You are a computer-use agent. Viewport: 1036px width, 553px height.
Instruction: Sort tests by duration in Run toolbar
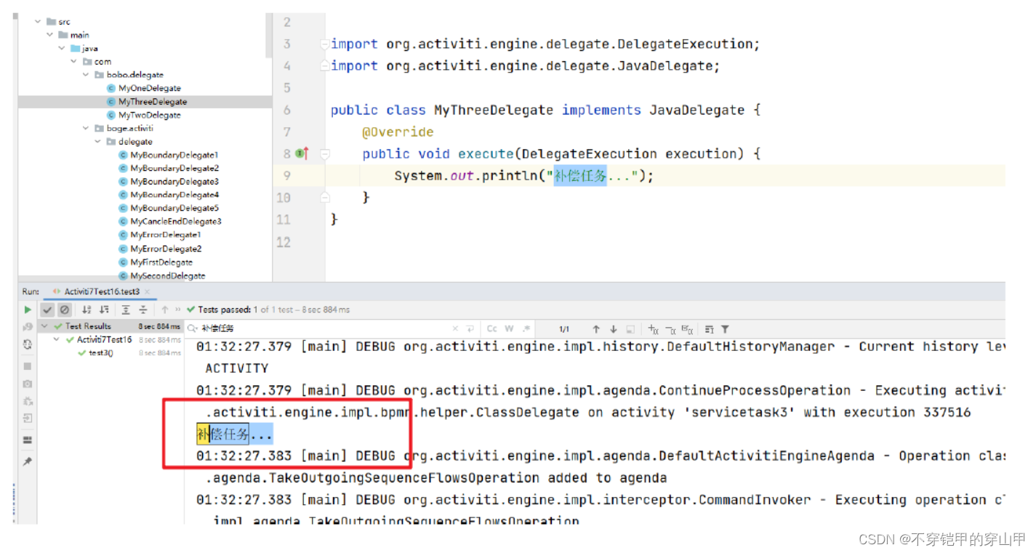pos(104,310)
